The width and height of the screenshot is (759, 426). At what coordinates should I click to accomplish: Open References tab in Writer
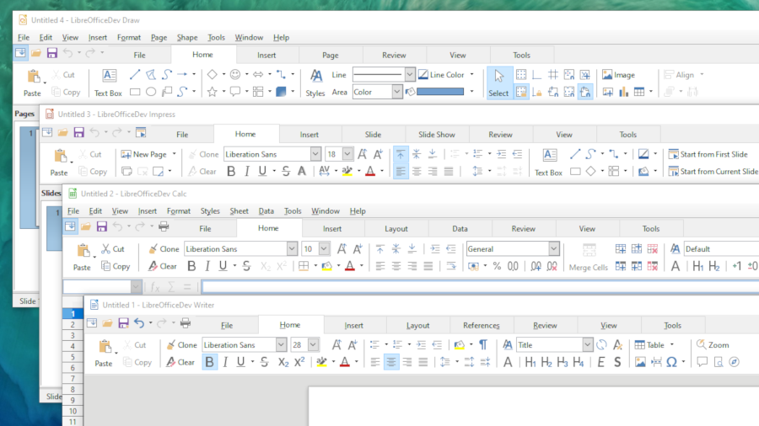482,326
